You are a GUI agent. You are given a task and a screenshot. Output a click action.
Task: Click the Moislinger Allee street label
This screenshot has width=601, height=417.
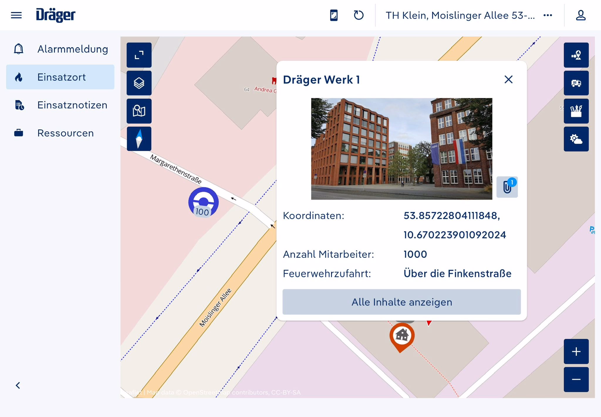[x=215, y=308]
